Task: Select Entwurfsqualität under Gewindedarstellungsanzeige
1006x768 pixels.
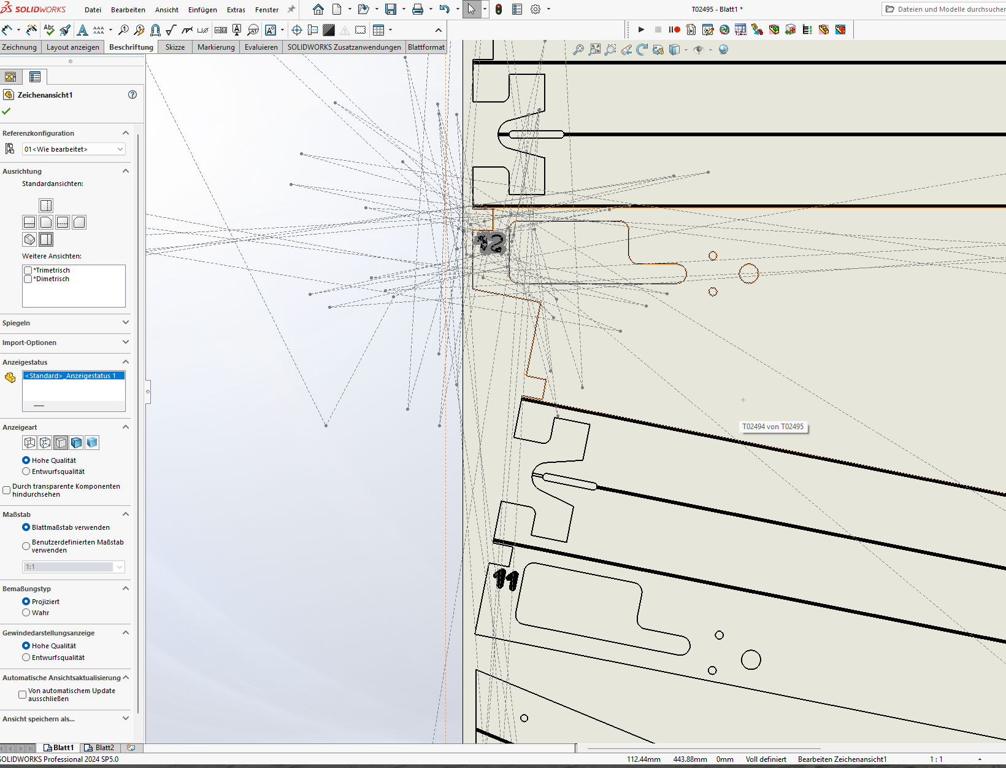Action: [x=26, y=657]
